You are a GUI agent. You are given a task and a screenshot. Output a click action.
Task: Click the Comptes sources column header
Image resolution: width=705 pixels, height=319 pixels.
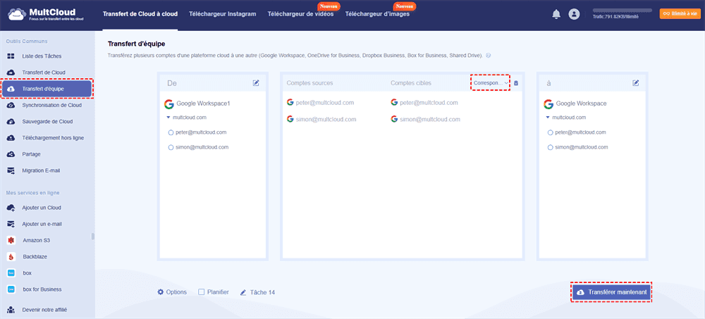tap(309, 83)
